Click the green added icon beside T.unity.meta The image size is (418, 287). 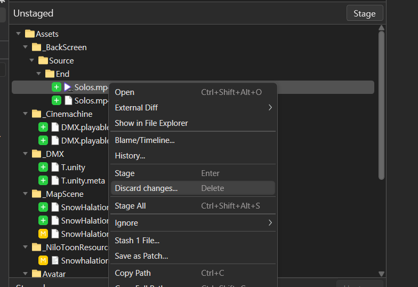(43, 181)
